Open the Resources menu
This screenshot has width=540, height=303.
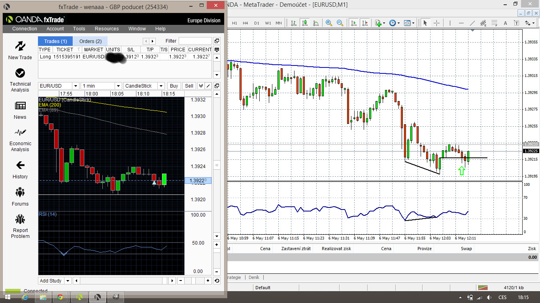(107, 29)
